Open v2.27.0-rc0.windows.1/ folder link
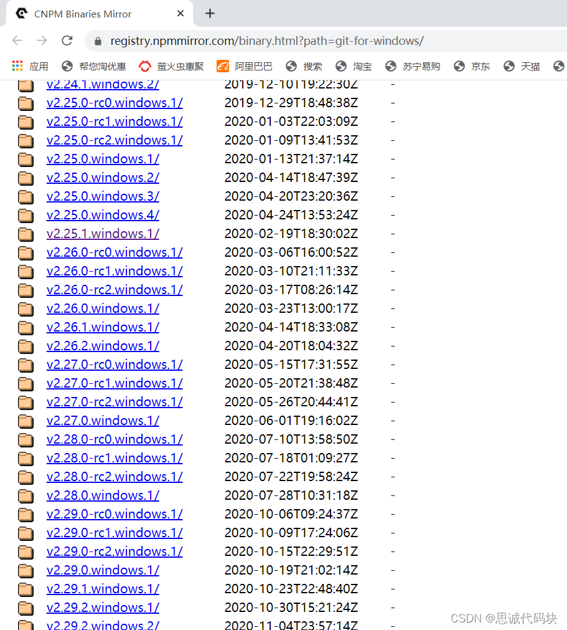 (x=115, y=365)
